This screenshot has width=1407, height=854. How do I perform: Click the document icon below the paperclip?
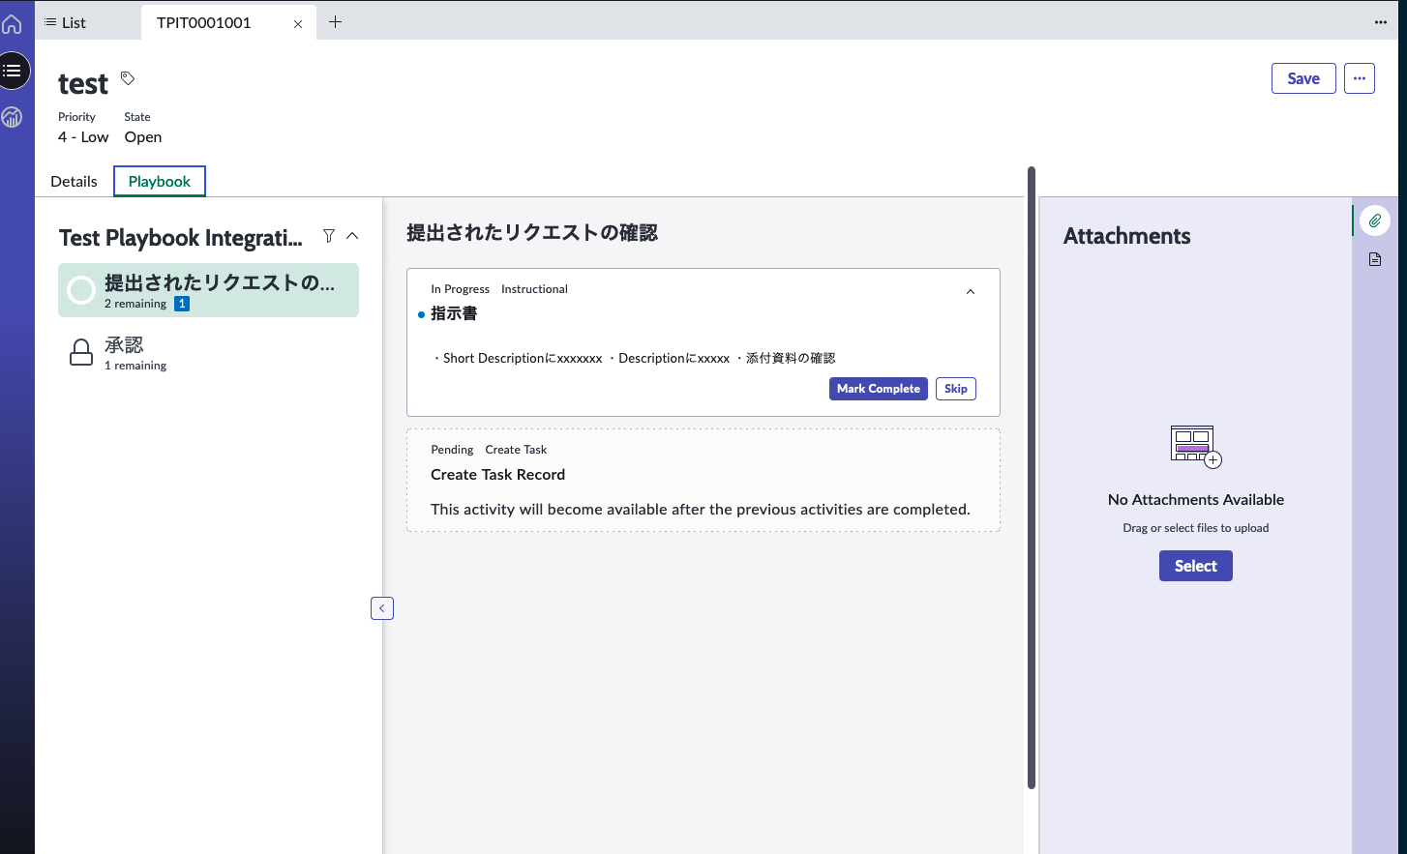point(1374,258)
